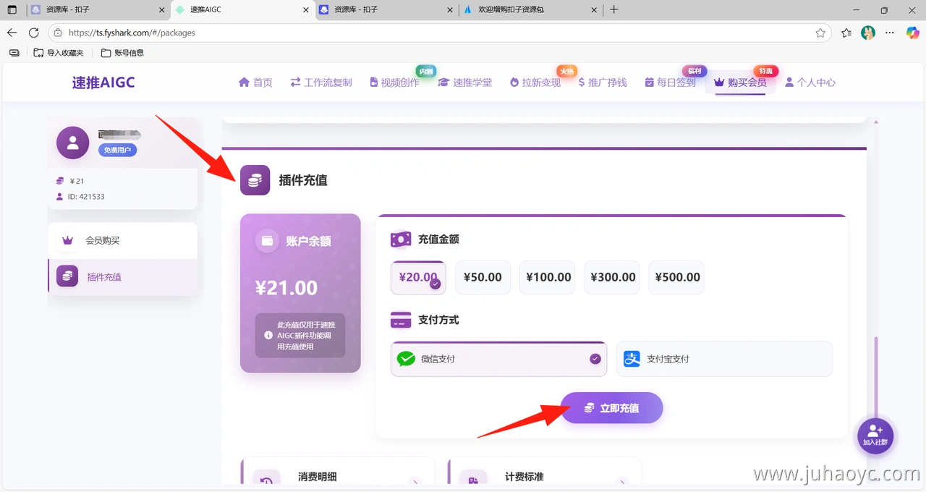Select 微信支付 as the payment method
926x492 pixels.
point(499,359)
